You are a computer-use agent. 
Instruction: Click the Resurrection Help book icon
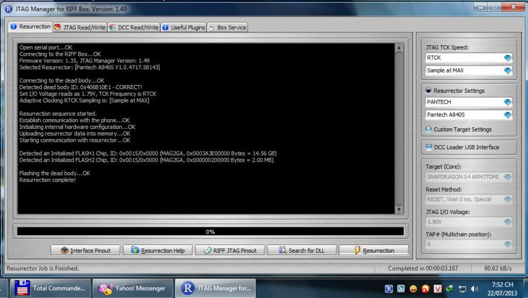[135, 250]
